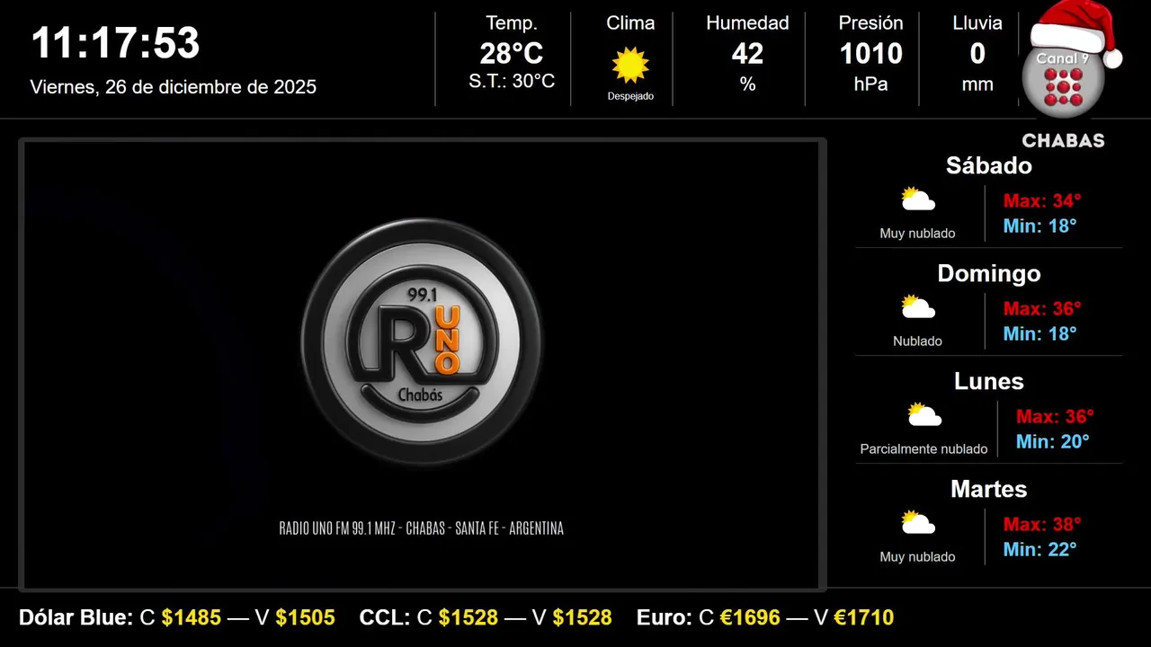Click the Lunes partly cloudy icon
The image size is (1151, 647).
coord(924,414)
